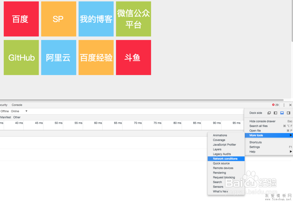Click the page's horizontal scrollbar
Image resolution: width=293 pixels, height=202 pixels.
(x=142, y=100)
